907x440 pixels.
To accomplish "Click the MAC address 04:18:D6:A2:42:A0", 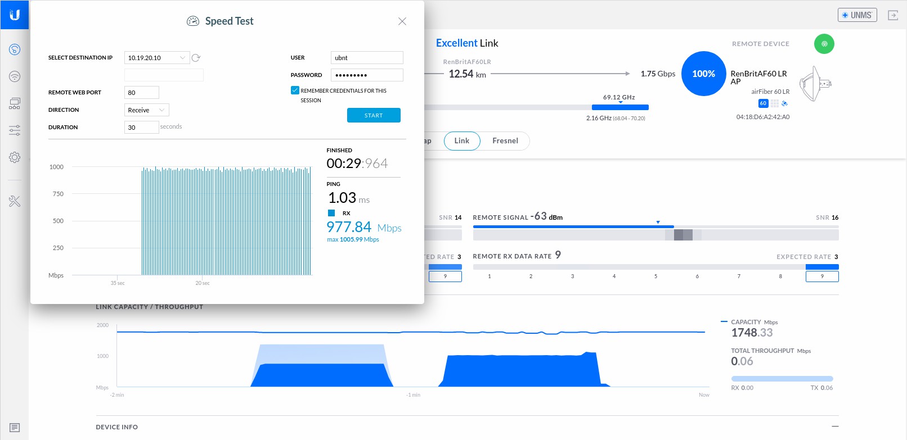I will coord(763,117).
